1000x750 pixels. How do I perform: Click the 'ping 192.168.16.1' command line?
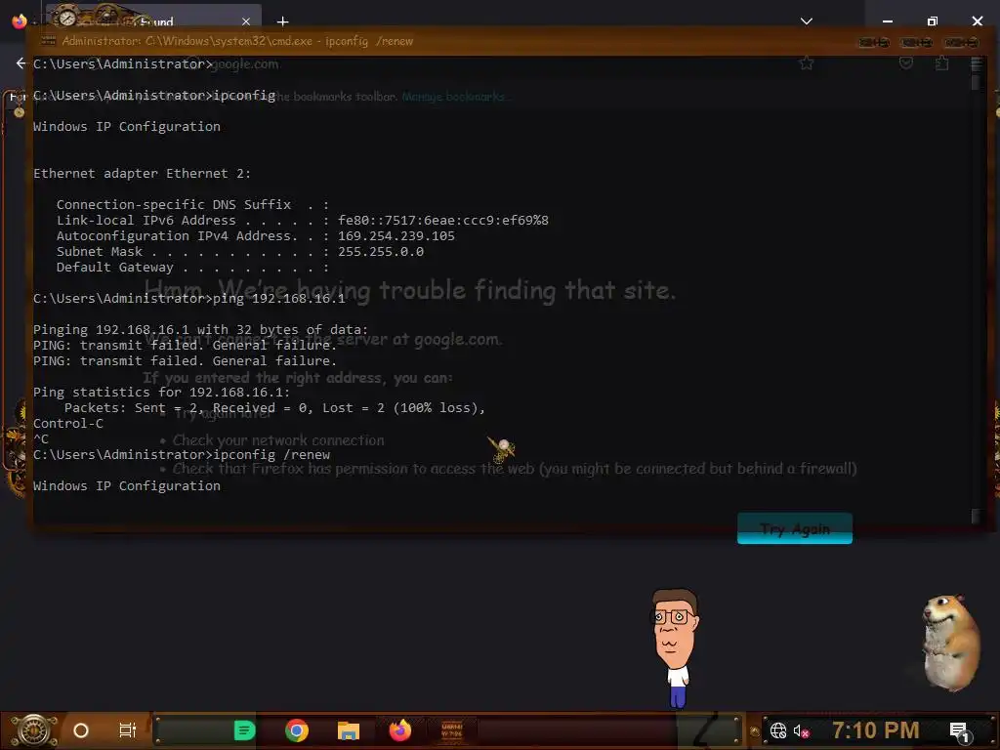tap(189, 299)
